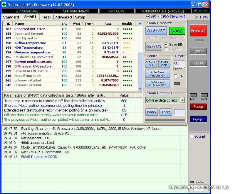Select the High Fly writes row
The height and width of the screenshot is (194, 235).
coord(70,38)
